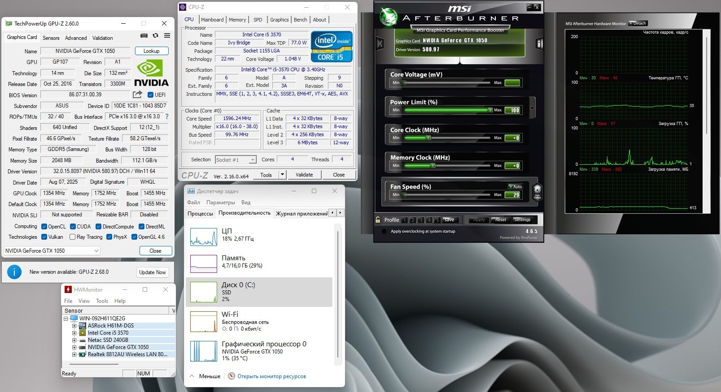Toggle the DirectML checkbox
Image resolution: width=721 pixels, height=392 pixels.
[141, 227]
